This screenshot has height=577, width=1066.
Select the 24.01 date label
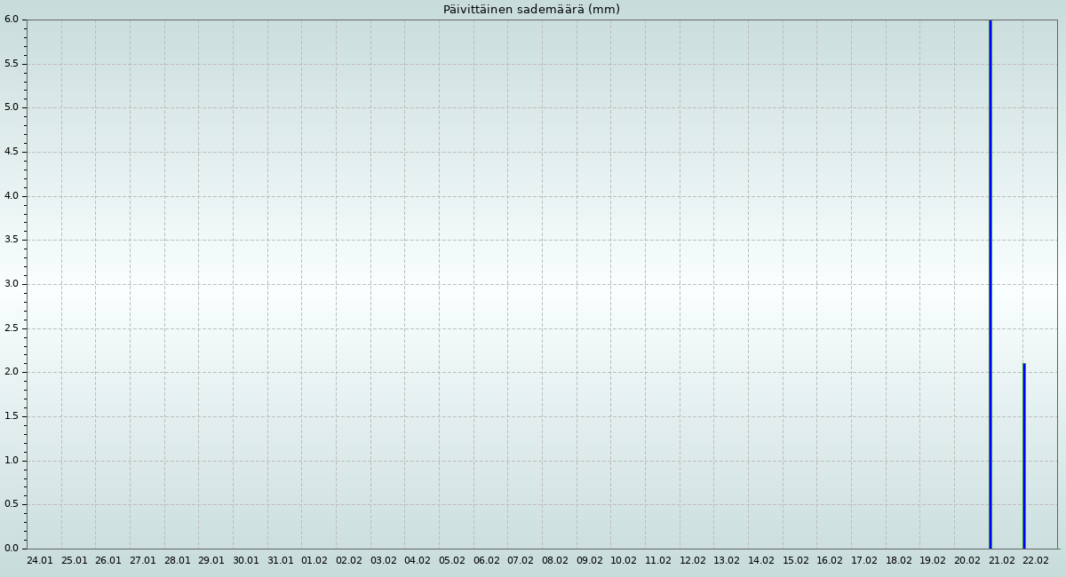(x=40, y=561)
